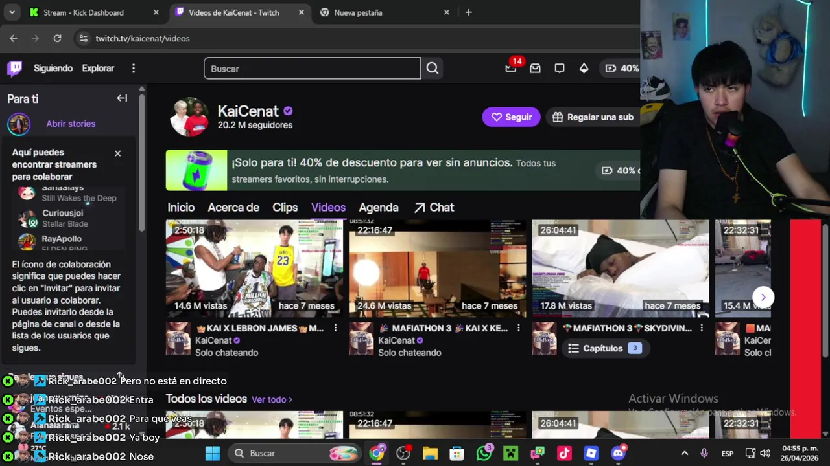Open TikTok from taskbar
Viewport: 830px width, 466px height.
(x=564, y=453)
